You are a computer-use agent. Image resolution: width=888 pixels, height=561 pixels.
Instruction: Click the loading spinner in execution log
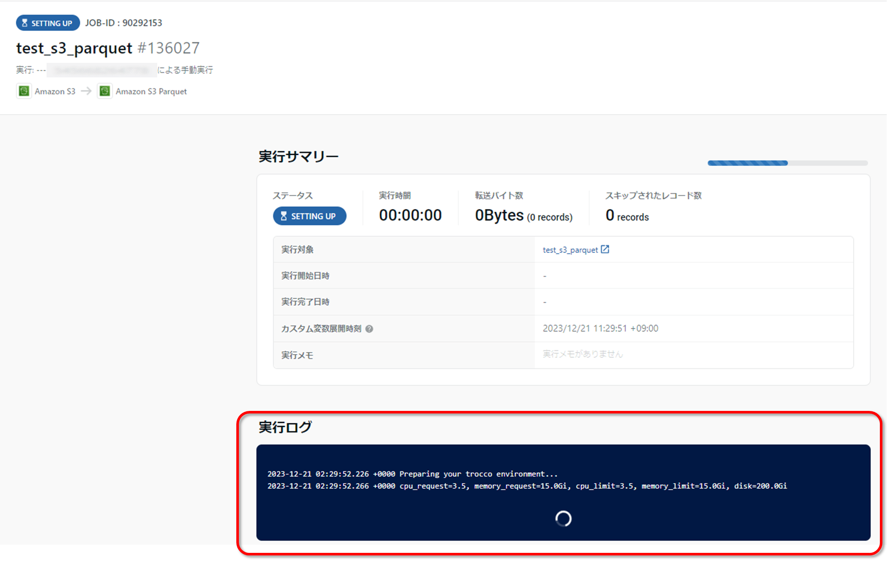(x=563, y=518)
